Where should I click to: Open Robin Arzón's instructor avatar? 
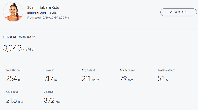(13, 12)
